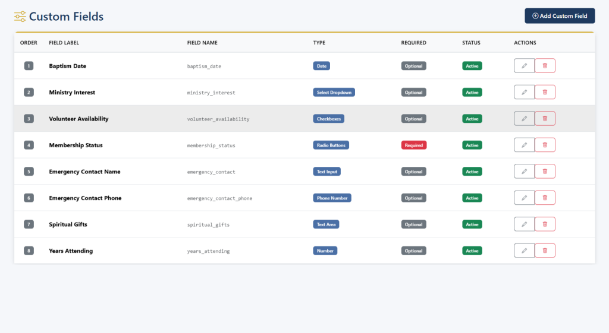Edit the Emergency Contact Phone field
The height and width of the screenshot is (333, 609).
point(524,198)
